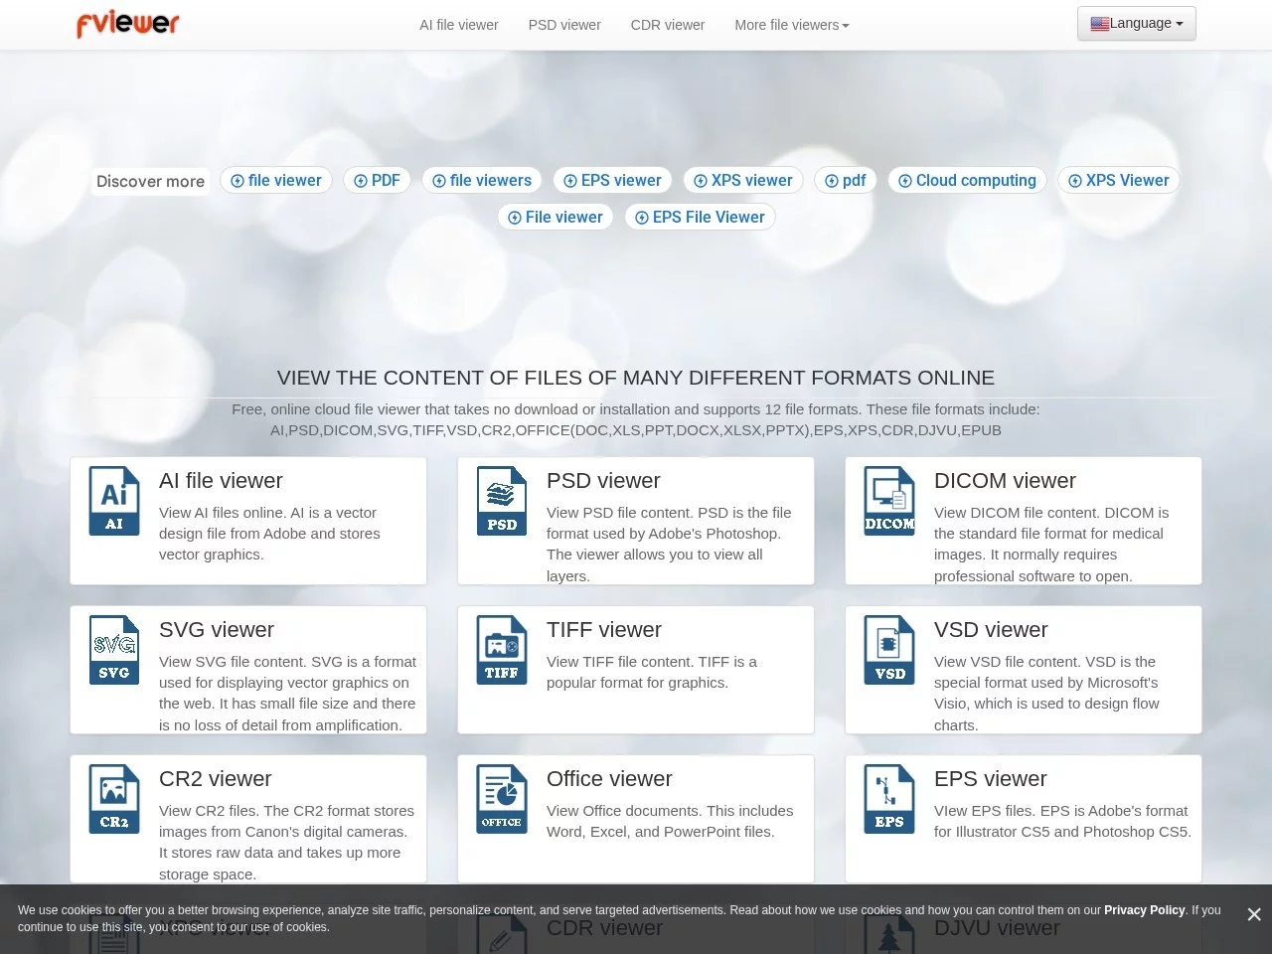
Task: Click the EPS file format icon
Action: click(889, 799)
